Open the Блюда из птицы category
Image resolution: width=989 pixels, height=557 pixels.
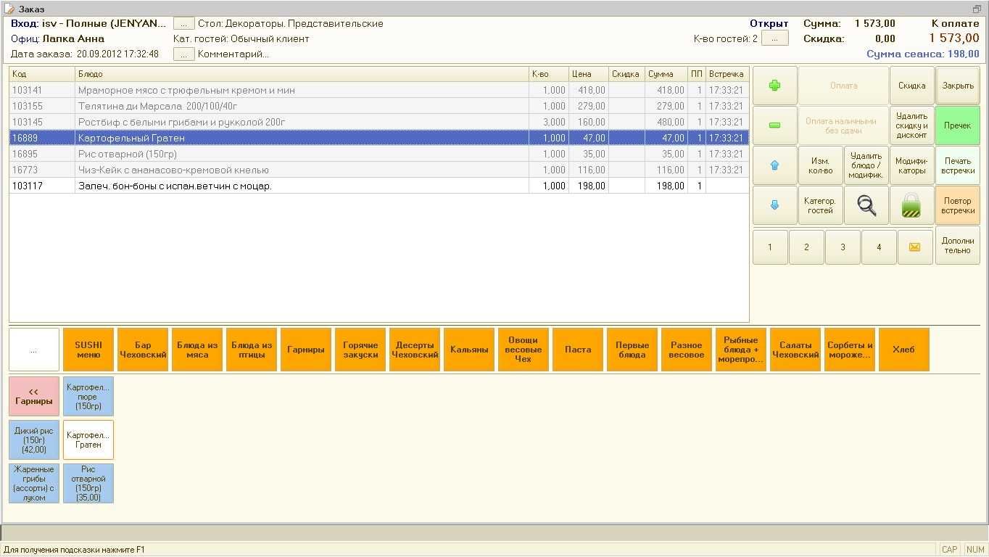pos(252,350)
